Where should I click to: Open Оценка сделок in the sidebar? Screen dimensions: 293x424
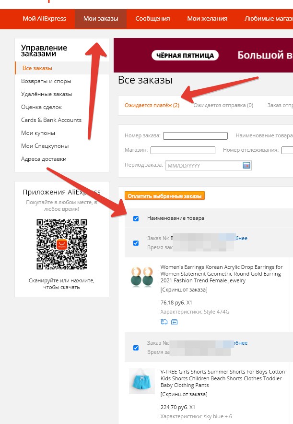(x=41, y=107)
